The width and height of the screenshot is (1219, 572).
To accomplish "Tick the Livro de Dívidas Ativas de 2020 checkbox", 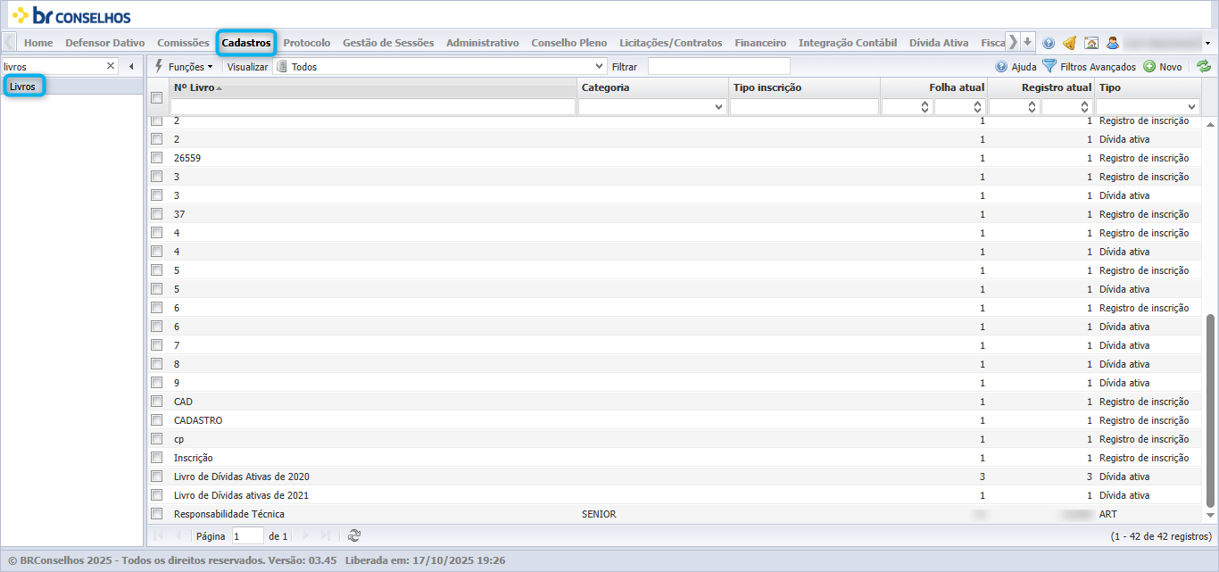I will (x=157, y=477).
